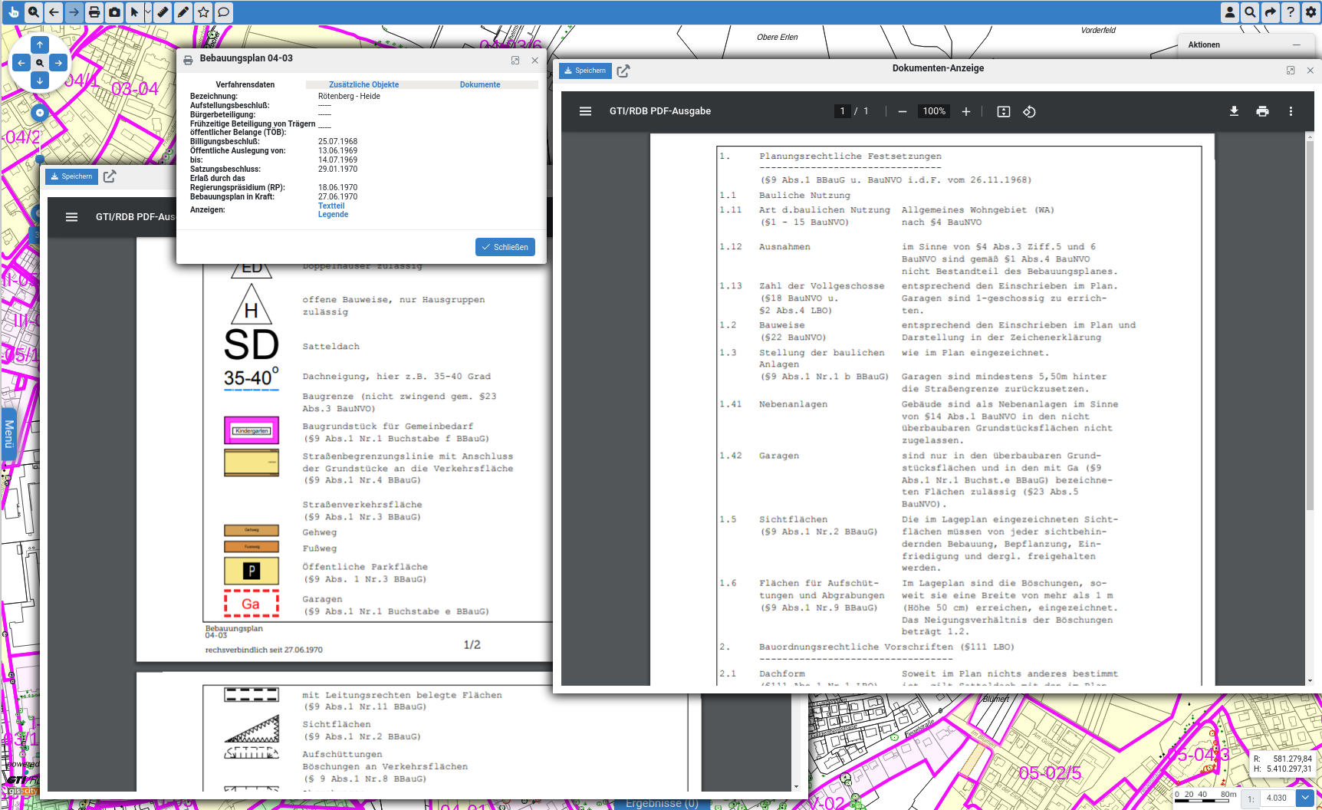Viewport: 1322px width, 810px height.
Task: Rotate the PDF using the rotate icon
Action: [1029, 112]
